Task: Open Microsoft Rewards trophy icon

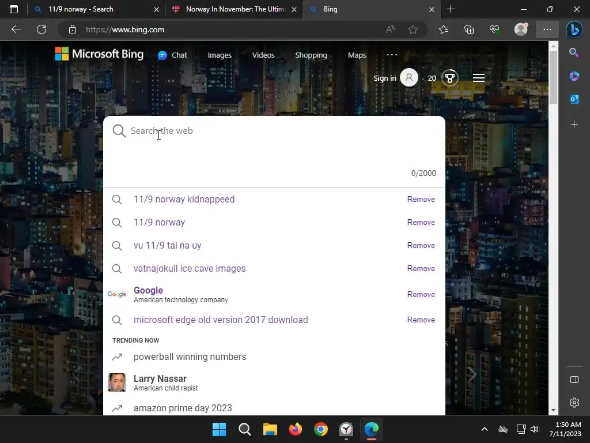Action: point(449,78)
